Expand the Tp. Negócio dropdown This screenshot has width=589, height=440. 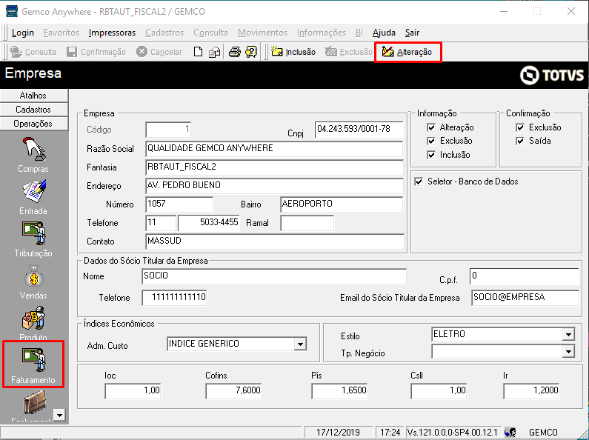(568, 352)
